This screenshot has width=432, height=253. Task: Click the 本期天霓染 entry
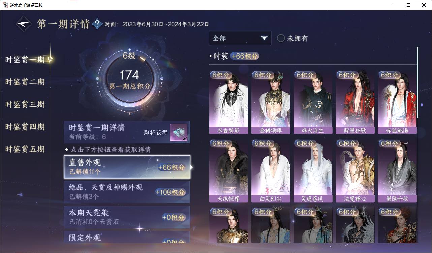[x=127, y=217]
